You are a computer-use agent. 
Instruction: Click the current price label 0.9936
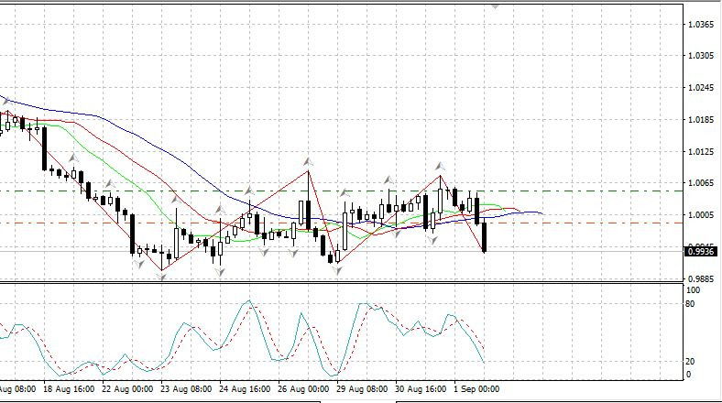point(701,249)
